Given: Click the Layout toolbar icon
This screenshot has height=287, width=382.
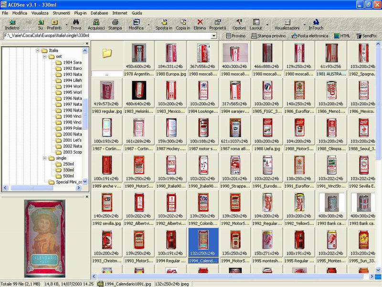Looking at the screenshot, I should pos(256,25).
